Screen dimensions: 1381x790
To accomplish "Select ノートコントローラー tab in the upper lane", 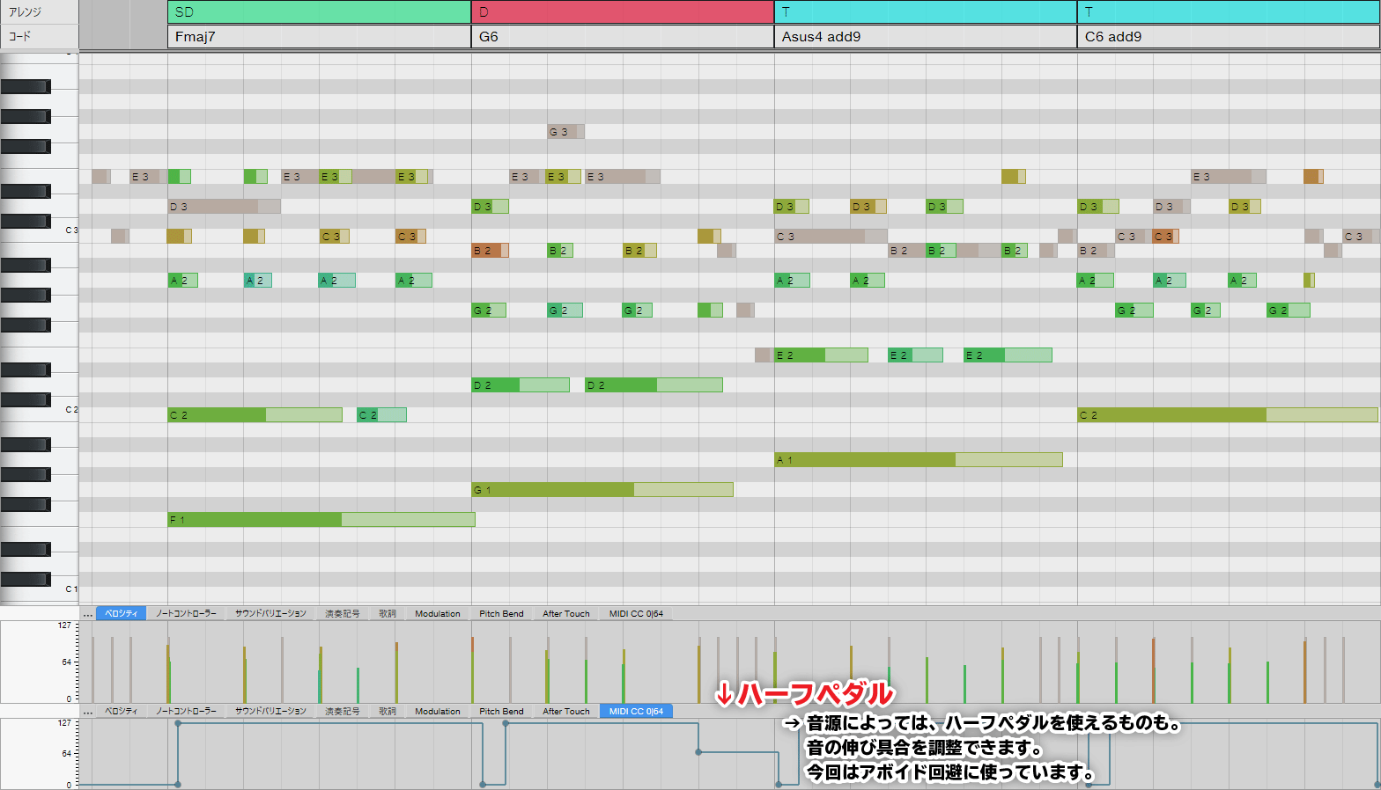I will (x=186, y=614).
